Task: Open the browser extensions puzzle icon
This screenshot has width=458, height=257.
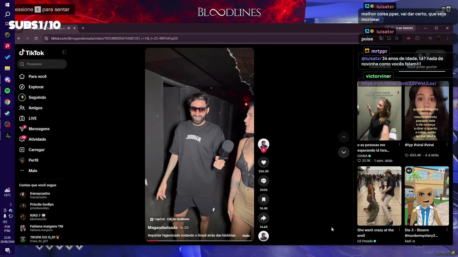Action: 417,38
